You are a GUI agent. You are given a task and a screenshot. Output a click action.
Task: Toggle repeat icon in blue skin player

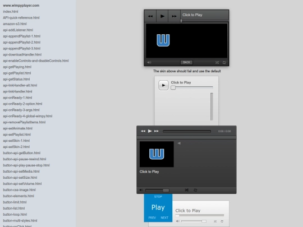[222, 221]
